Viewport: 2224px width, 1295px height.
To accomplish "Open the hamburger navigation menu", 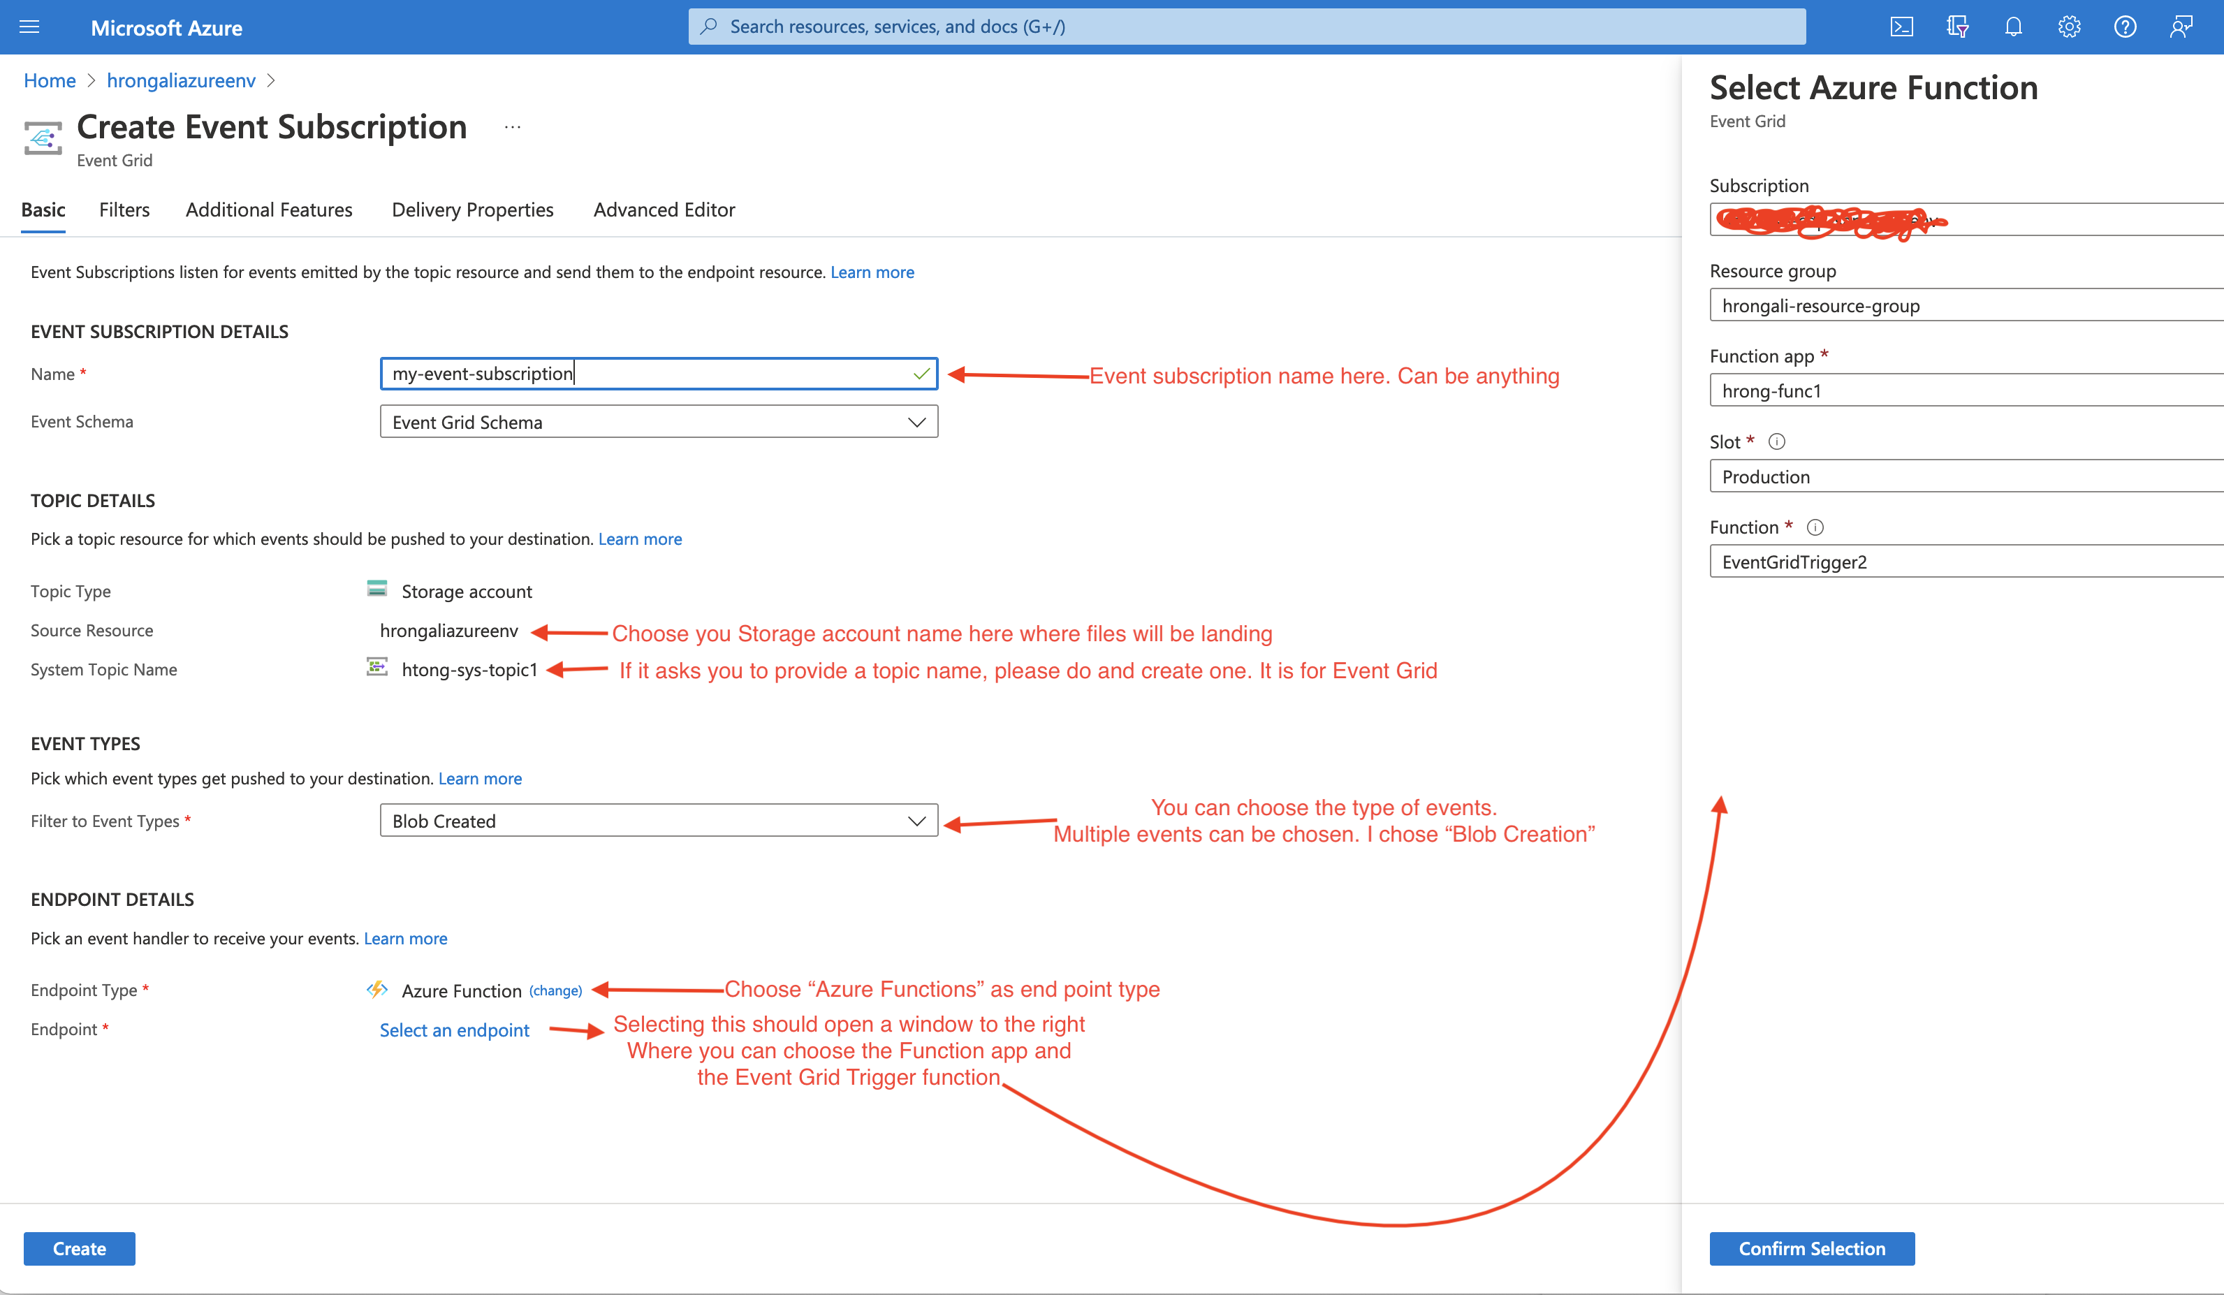I will pos(29,27).
